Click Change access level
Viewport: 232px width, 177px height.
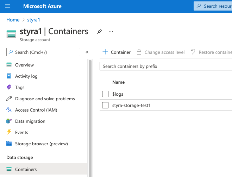point(161,52)
